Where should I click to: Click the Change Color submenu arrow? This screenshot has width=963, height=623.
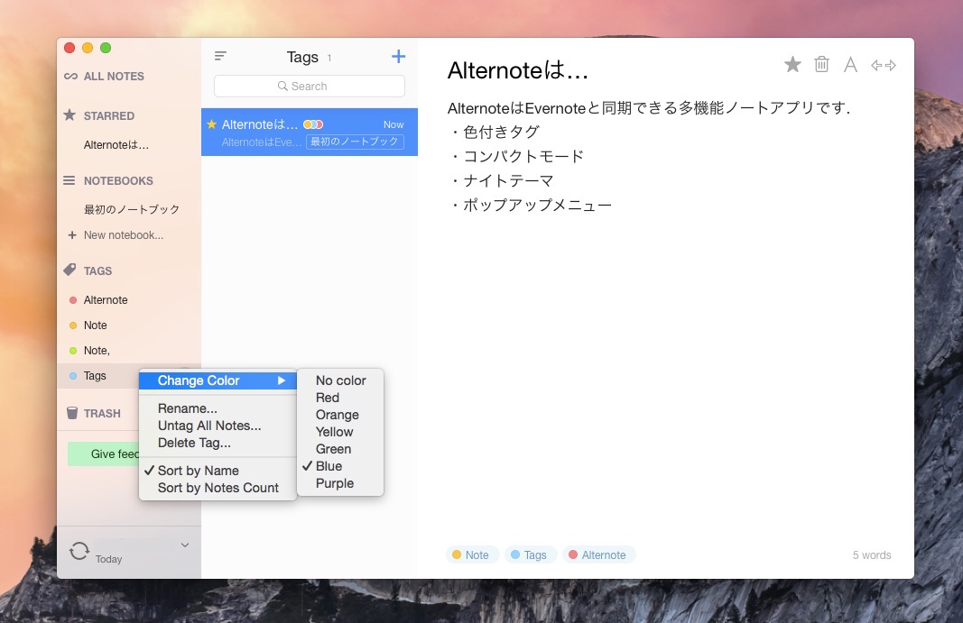pos(282,380)
